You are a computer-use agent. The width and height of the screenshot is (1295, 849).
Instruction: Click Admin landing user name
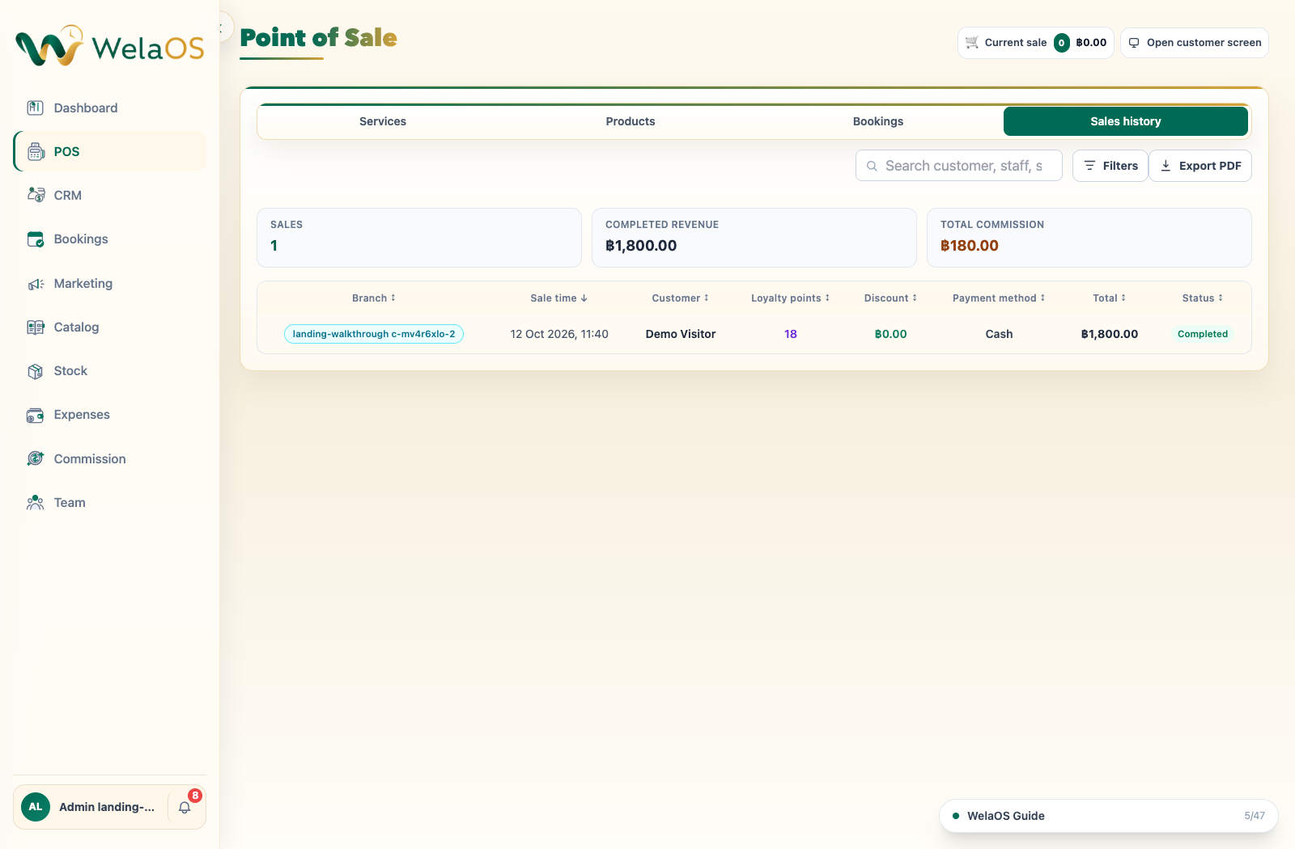[107, 807]
